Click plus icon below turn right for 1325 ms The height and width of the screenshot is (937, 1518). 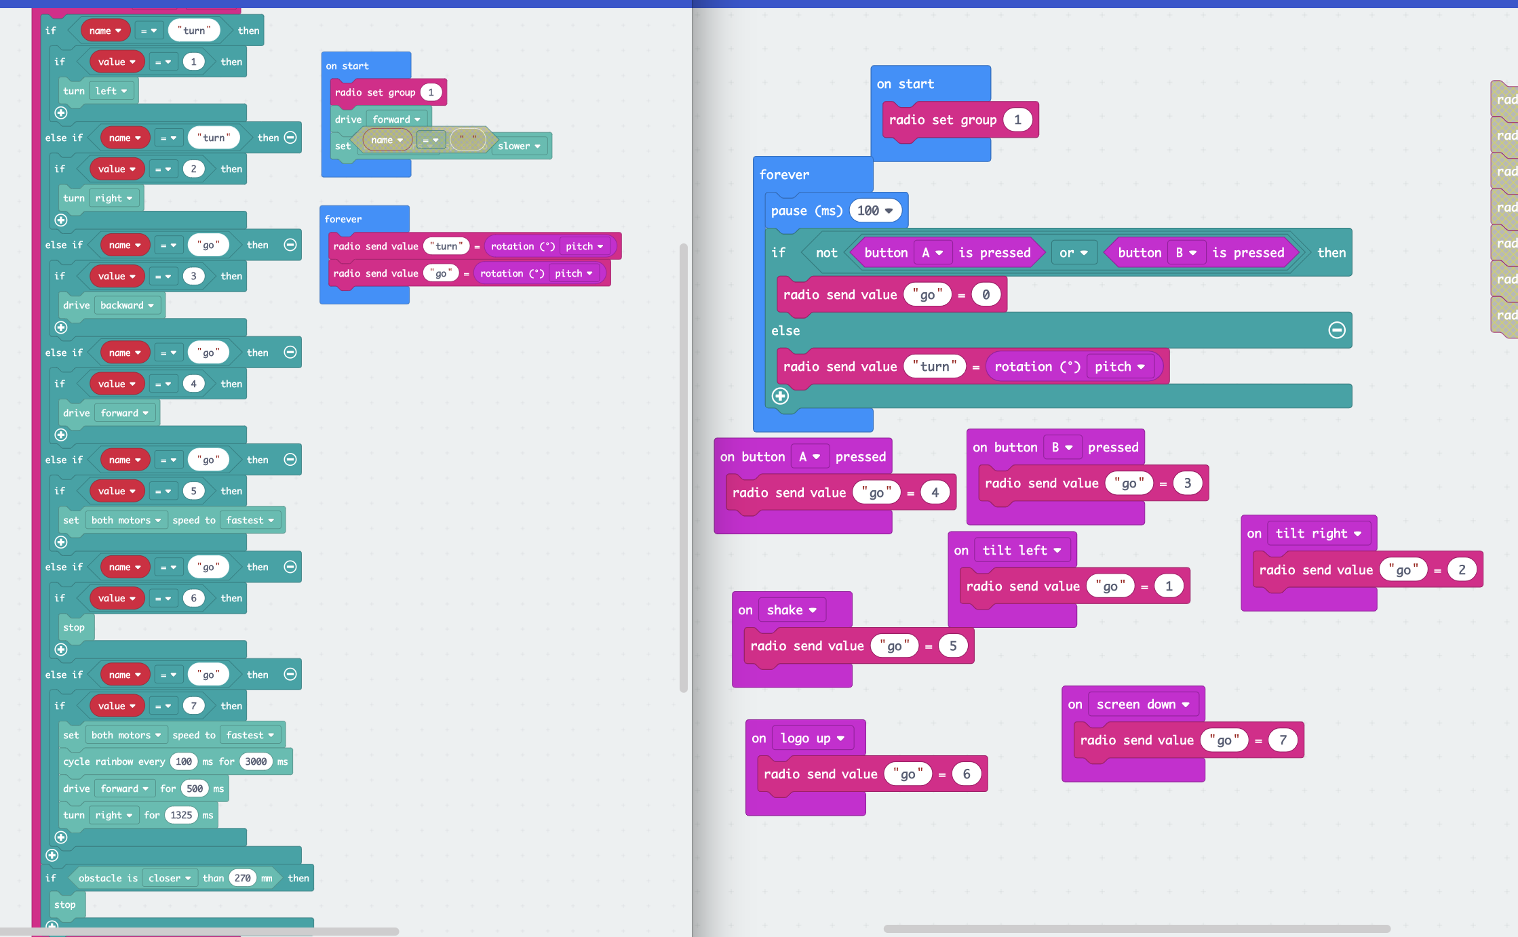(61, 837)
